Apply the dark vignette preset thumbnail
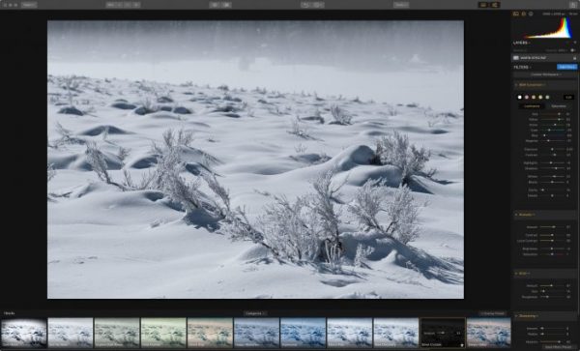 (23, 333)
